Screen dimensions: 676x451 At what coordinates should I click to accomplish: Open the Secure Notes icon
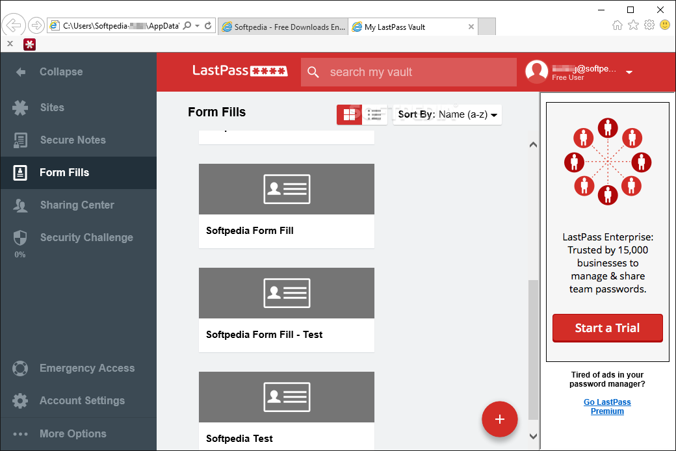tap(20, 140)
